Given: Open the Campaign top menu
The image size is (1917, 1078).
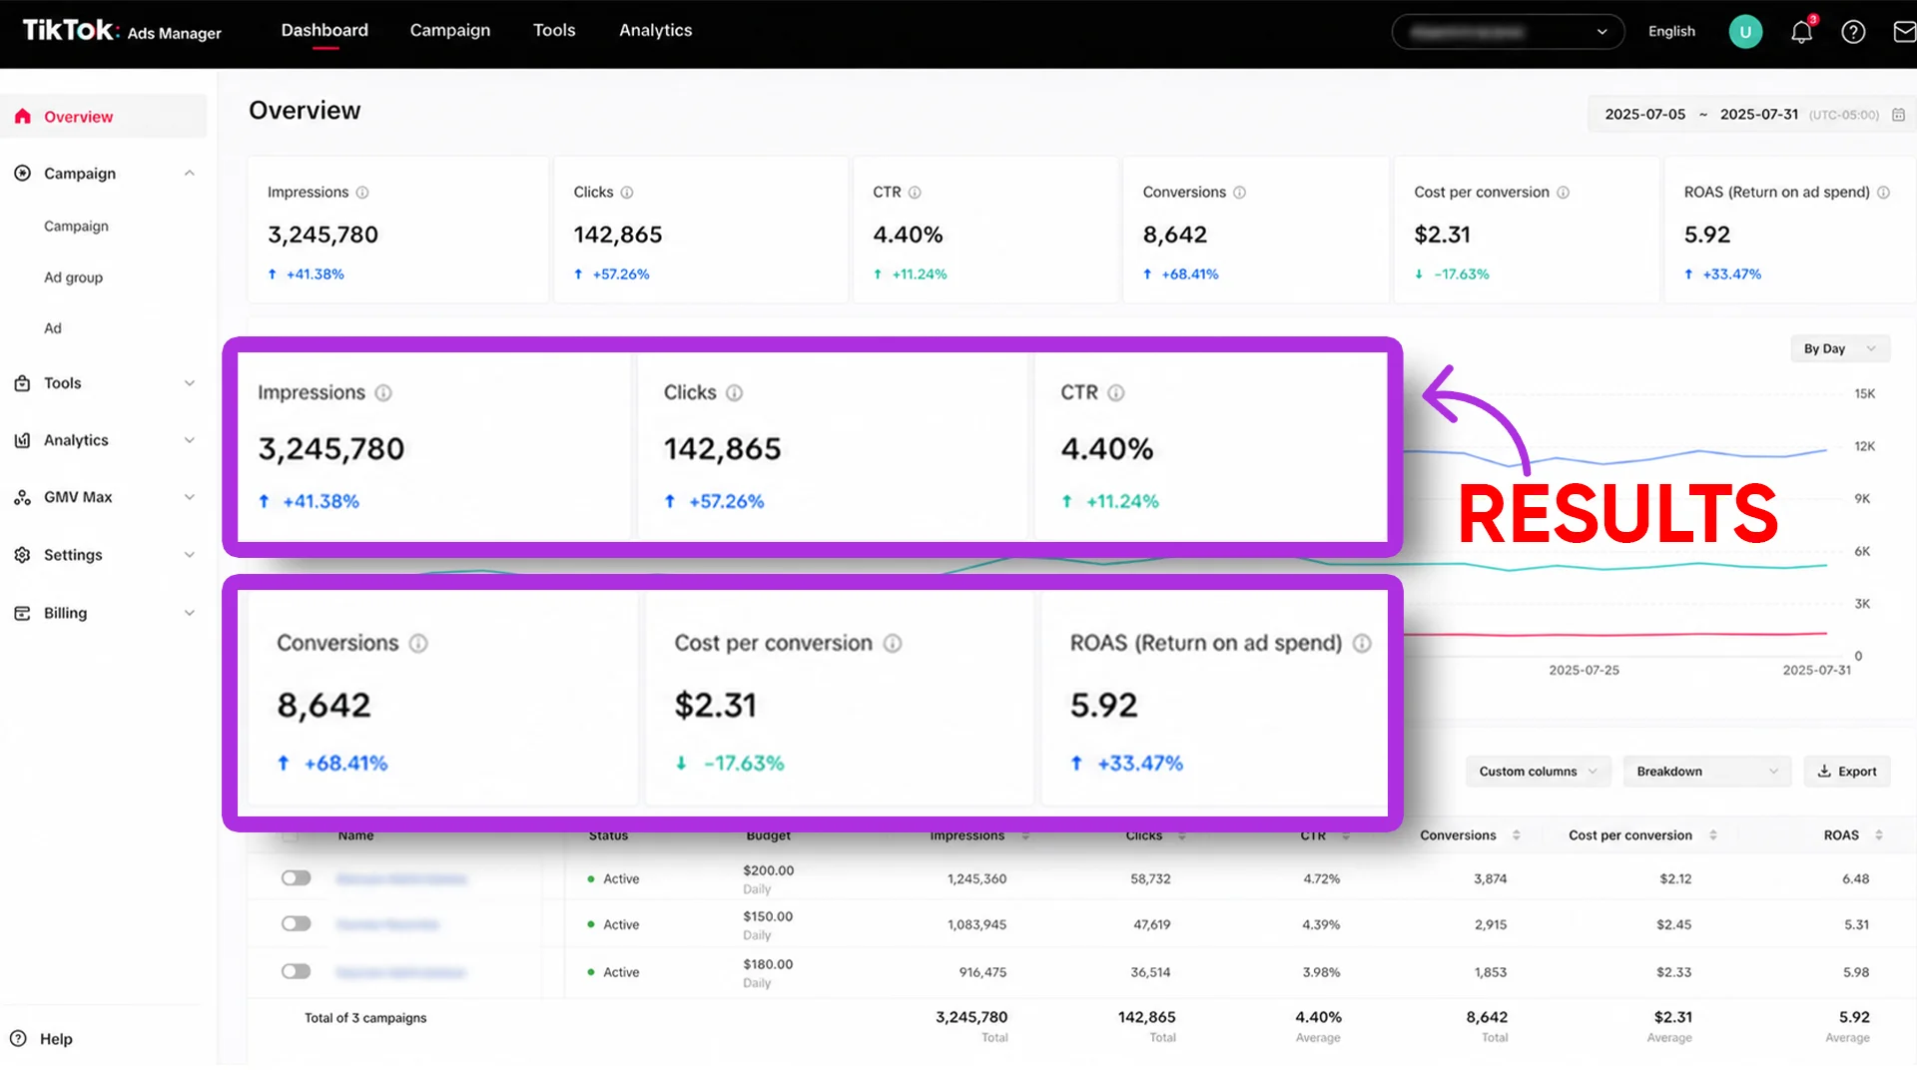Looking at the screenshot, I should [x=450, y=30].
